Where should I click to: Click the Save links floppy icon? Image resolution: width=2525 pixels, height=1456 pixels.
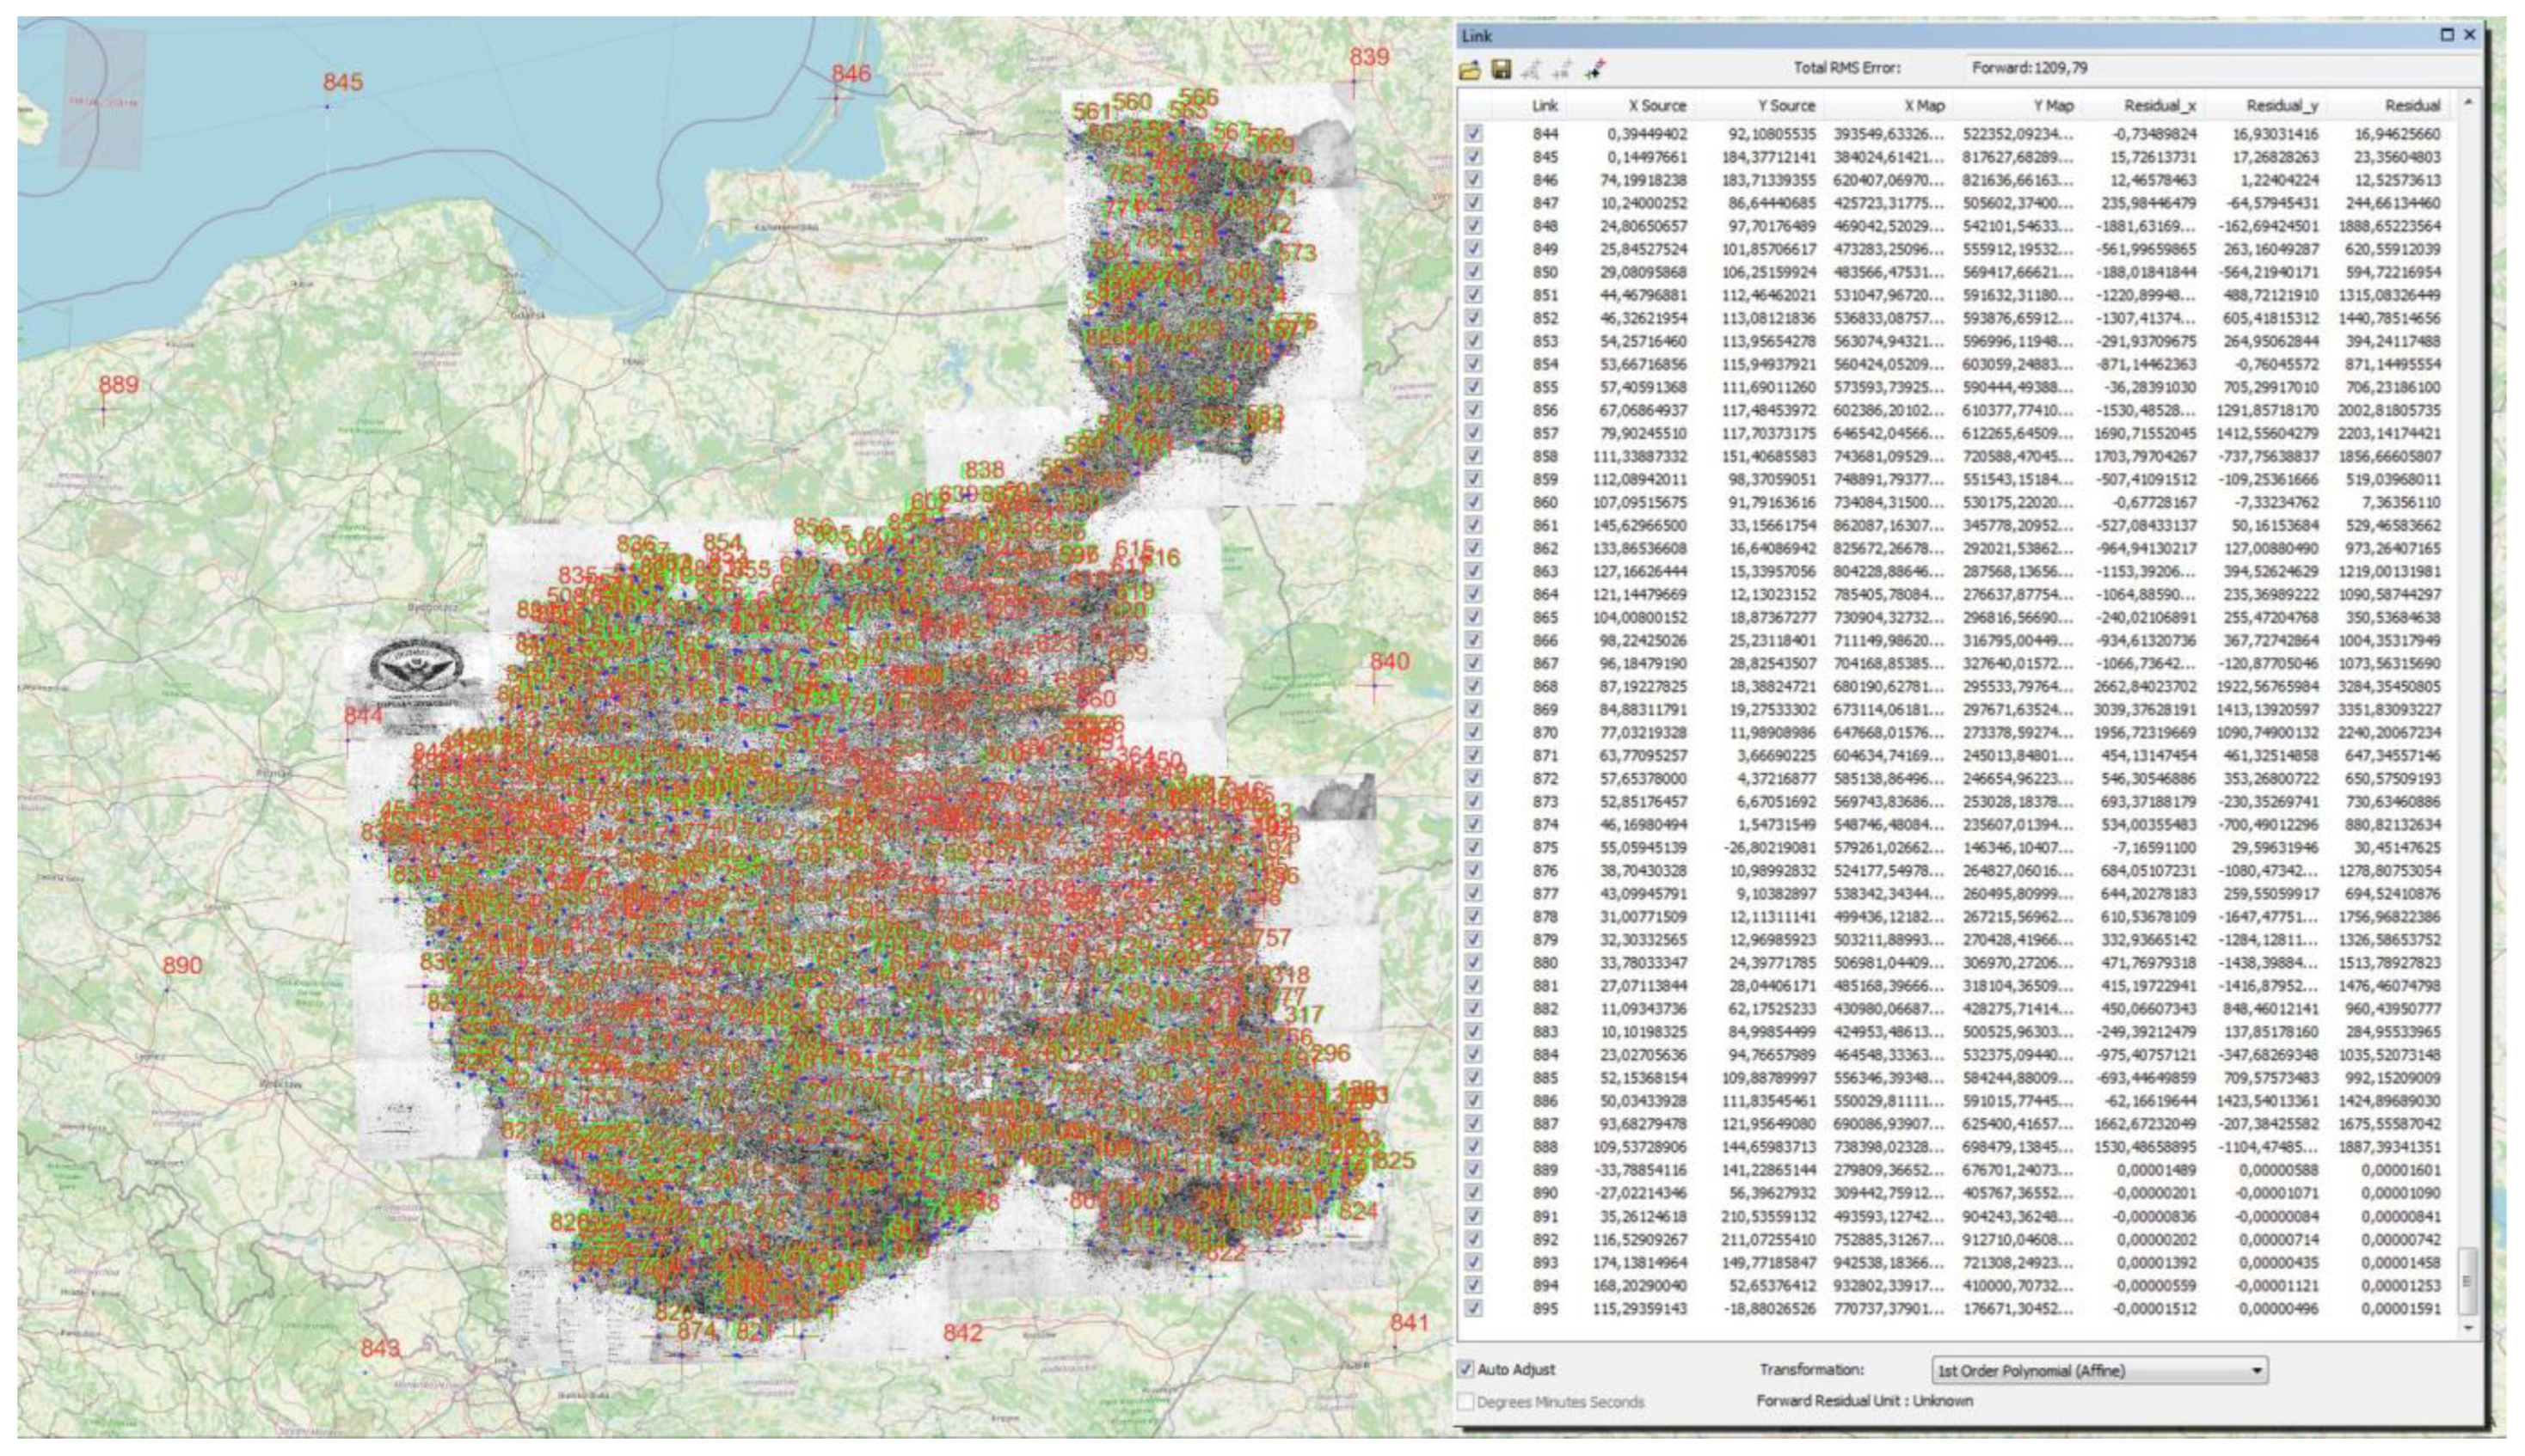1501,69
